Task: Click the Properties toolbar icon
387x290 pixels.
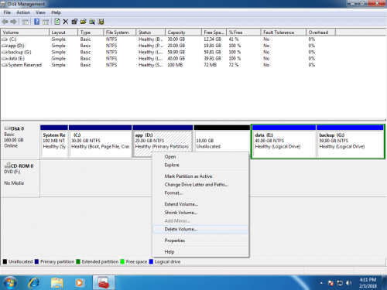Action: point(74,22)
